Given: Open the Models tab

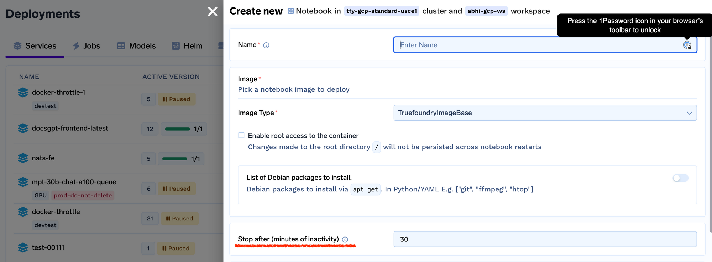Looking at the screenshot, I should click(x=137, y=46).
